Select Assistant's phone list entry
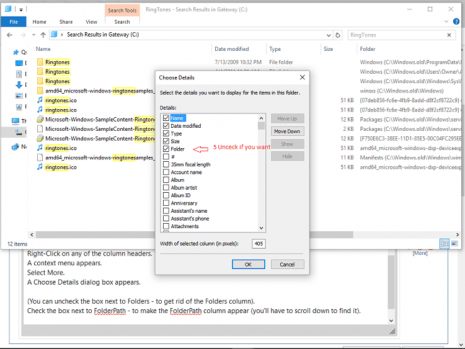 190,218
